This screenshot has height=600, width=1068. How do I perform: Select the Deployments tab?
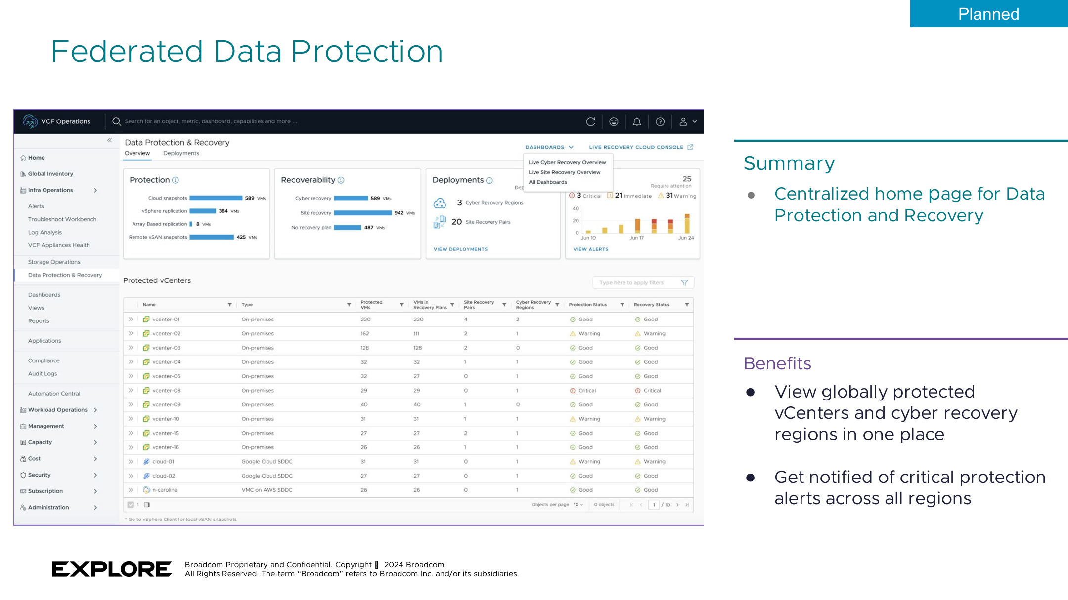pyautogui.click(x=181, y=153)
